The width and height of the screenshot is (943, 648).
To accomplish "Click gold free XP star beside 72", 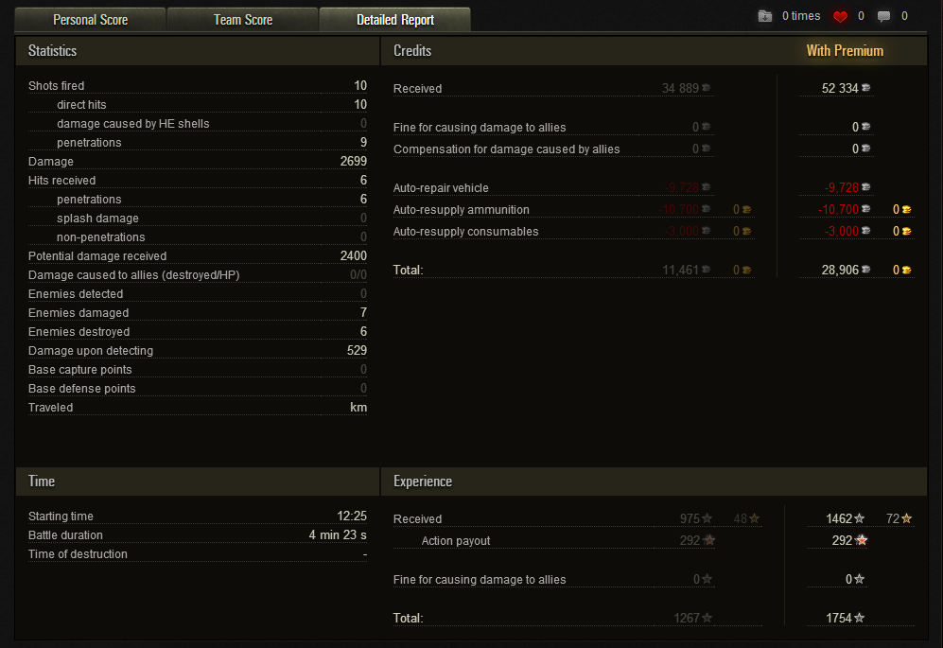I will click(x=907, y=518).
